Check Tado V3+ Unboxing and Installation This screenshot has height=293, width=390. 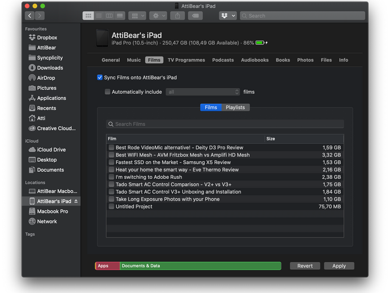[x=111, y=192]
